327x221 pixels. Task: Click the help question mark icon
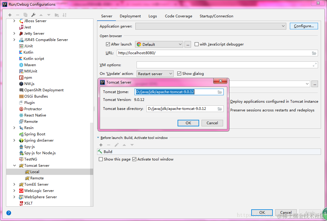pos(9,213)
